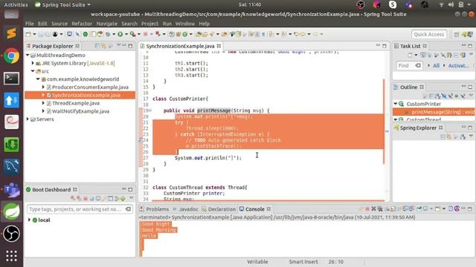Open the Window menu

pyautogui.click(x=185, y=24)
